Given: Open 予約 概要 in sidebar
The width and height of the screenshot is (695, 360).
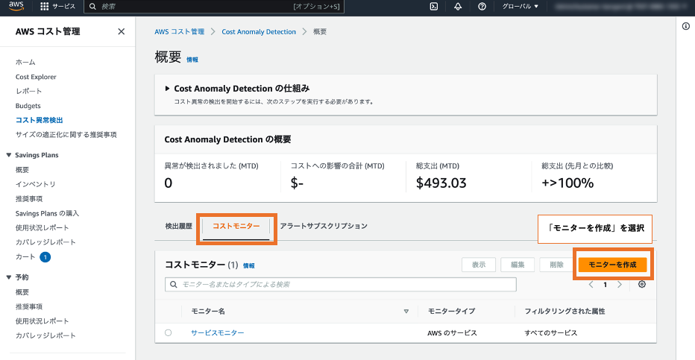Looking at the screenshot, I should coord(22,292).
